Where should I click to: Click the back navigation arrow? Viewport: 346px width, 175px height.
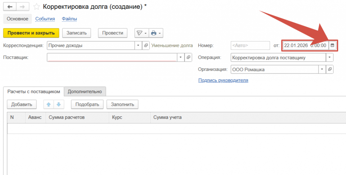click(x=10, y=6)
